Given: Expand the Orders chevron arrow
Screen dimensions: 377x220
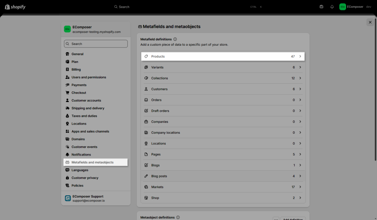Looking at the screenshot, I should coord(300,100).
